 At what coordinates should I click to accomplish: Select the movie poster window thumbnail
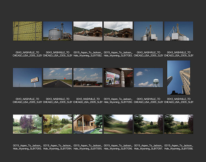pos(118,78)
